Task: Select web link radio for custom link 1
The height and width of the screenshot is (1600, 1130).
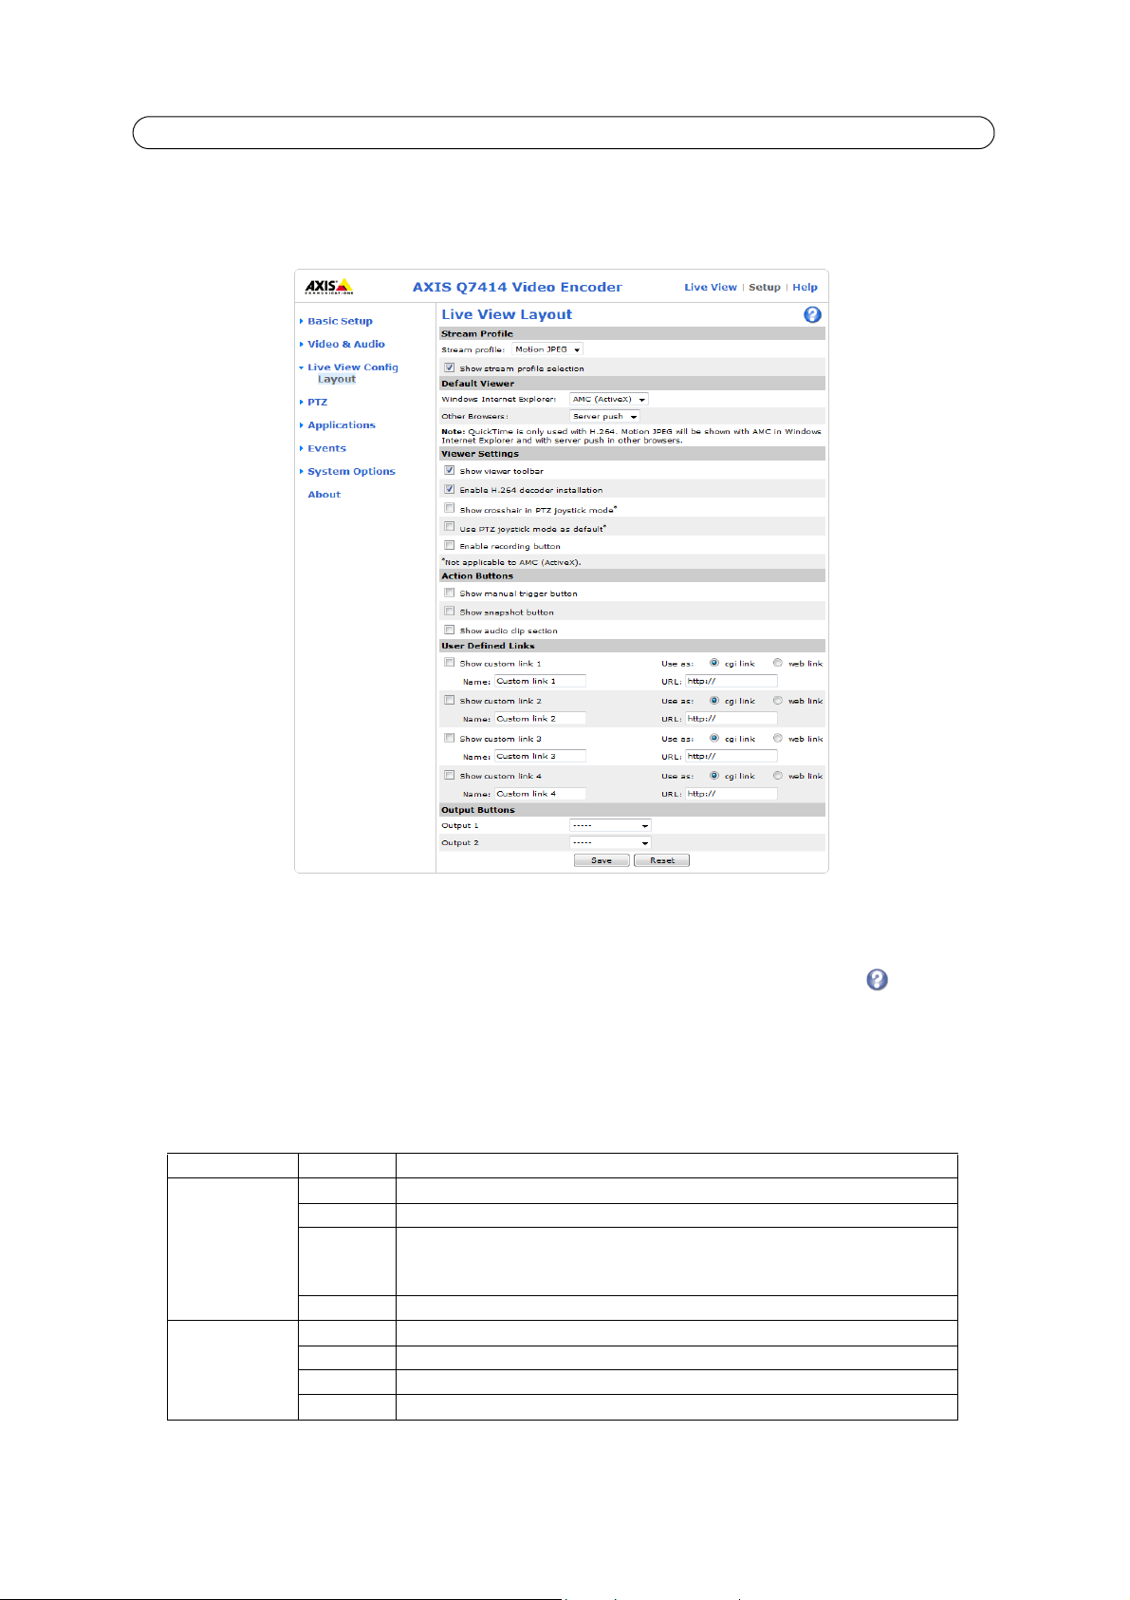Action: click(778, 663)
